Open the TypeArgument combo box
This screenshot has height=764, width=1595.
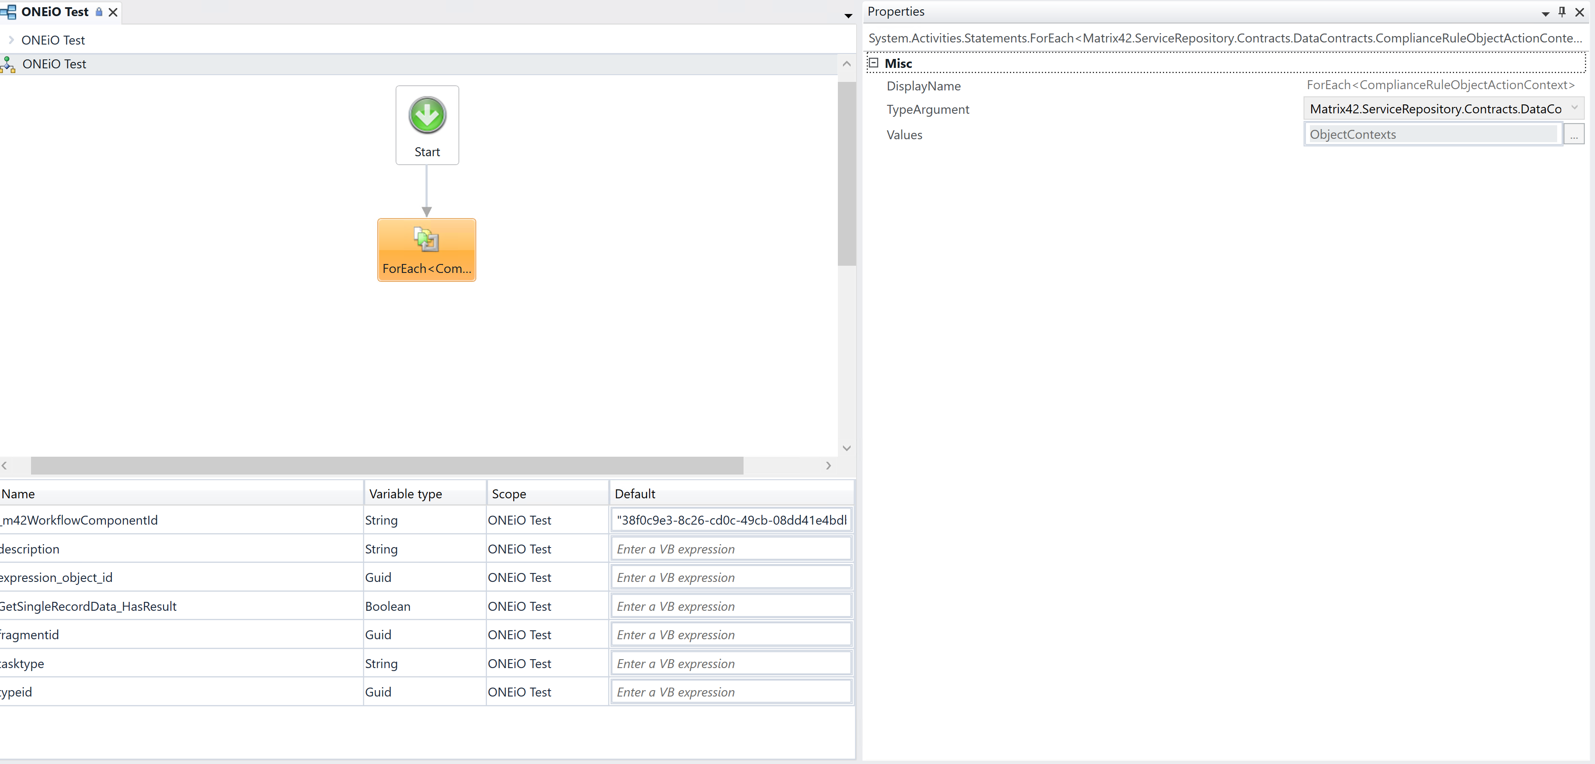pos(1444,109)
